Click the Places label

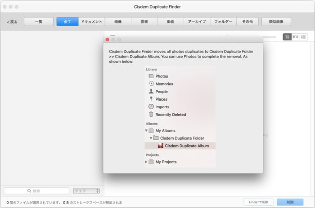pos(161,99)
